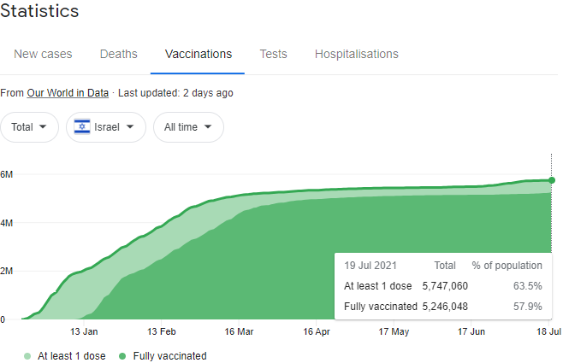Click the 16 Mar date on the x-axis

(x=239, y=331)
